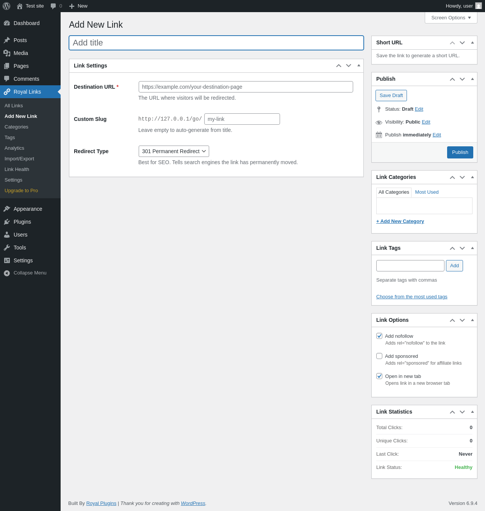Open Test site home icon

(20, 6)
